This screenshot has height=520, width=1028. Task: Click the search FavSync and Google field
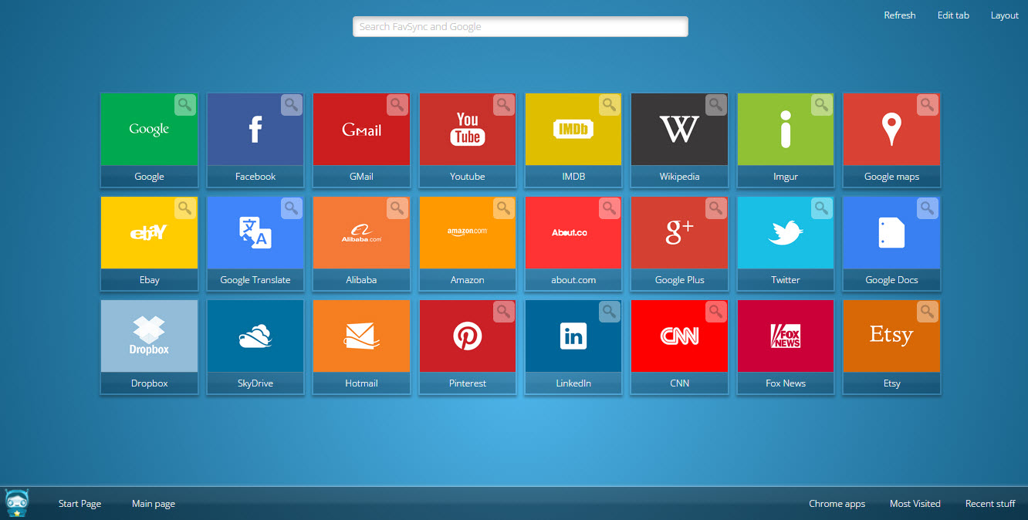[520, 27]
